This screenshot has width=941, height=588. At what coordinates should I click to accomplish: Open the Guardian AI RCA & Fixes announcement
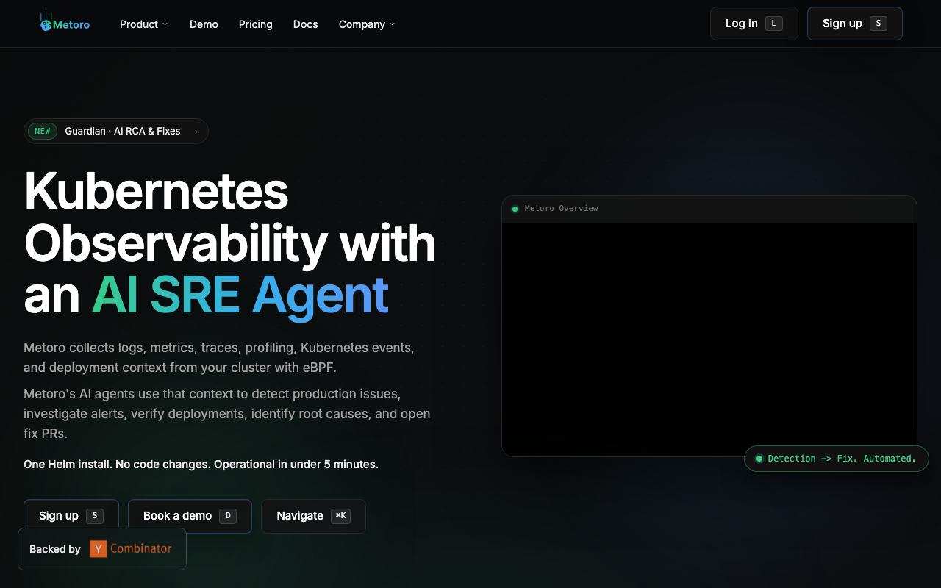tap(116, 132)
